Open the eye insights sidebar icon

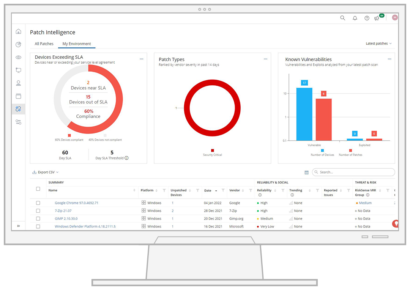pos(18,57)
